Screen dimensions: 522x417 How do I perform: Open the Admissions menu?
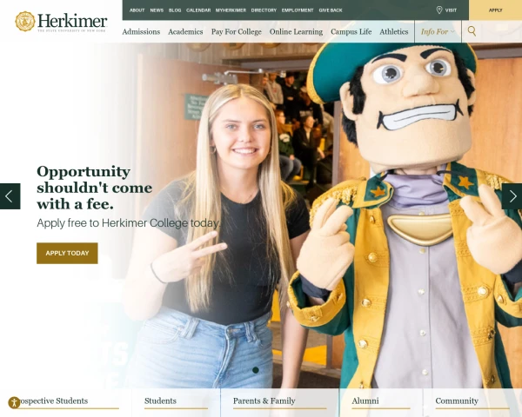[141, 31]
